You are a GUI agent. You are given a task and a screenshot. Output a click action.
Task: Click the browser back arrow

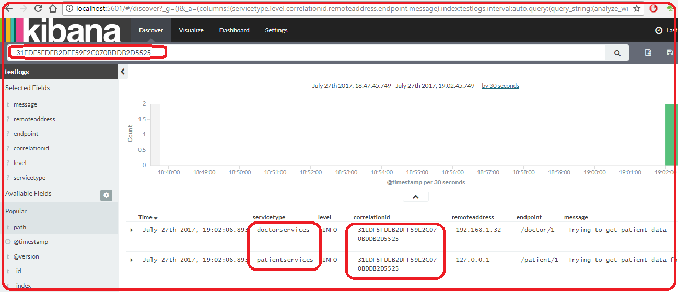9,8
